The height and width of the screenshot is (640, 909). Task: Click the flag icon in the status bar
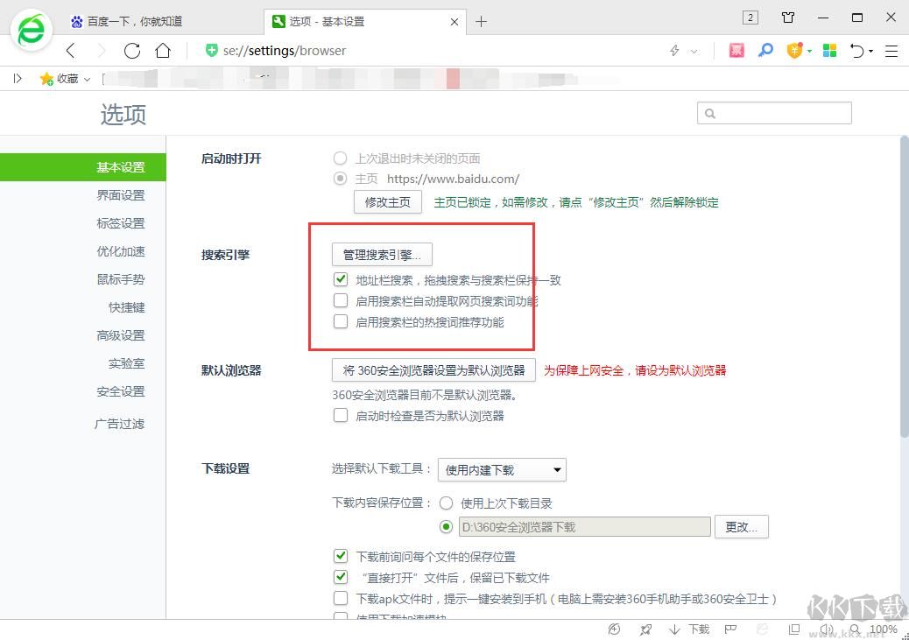[x=730, y=629]
